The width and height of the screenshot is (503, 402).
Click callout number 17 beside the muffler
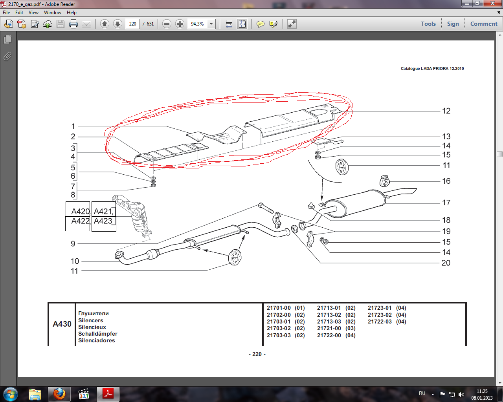pos(446,203)
